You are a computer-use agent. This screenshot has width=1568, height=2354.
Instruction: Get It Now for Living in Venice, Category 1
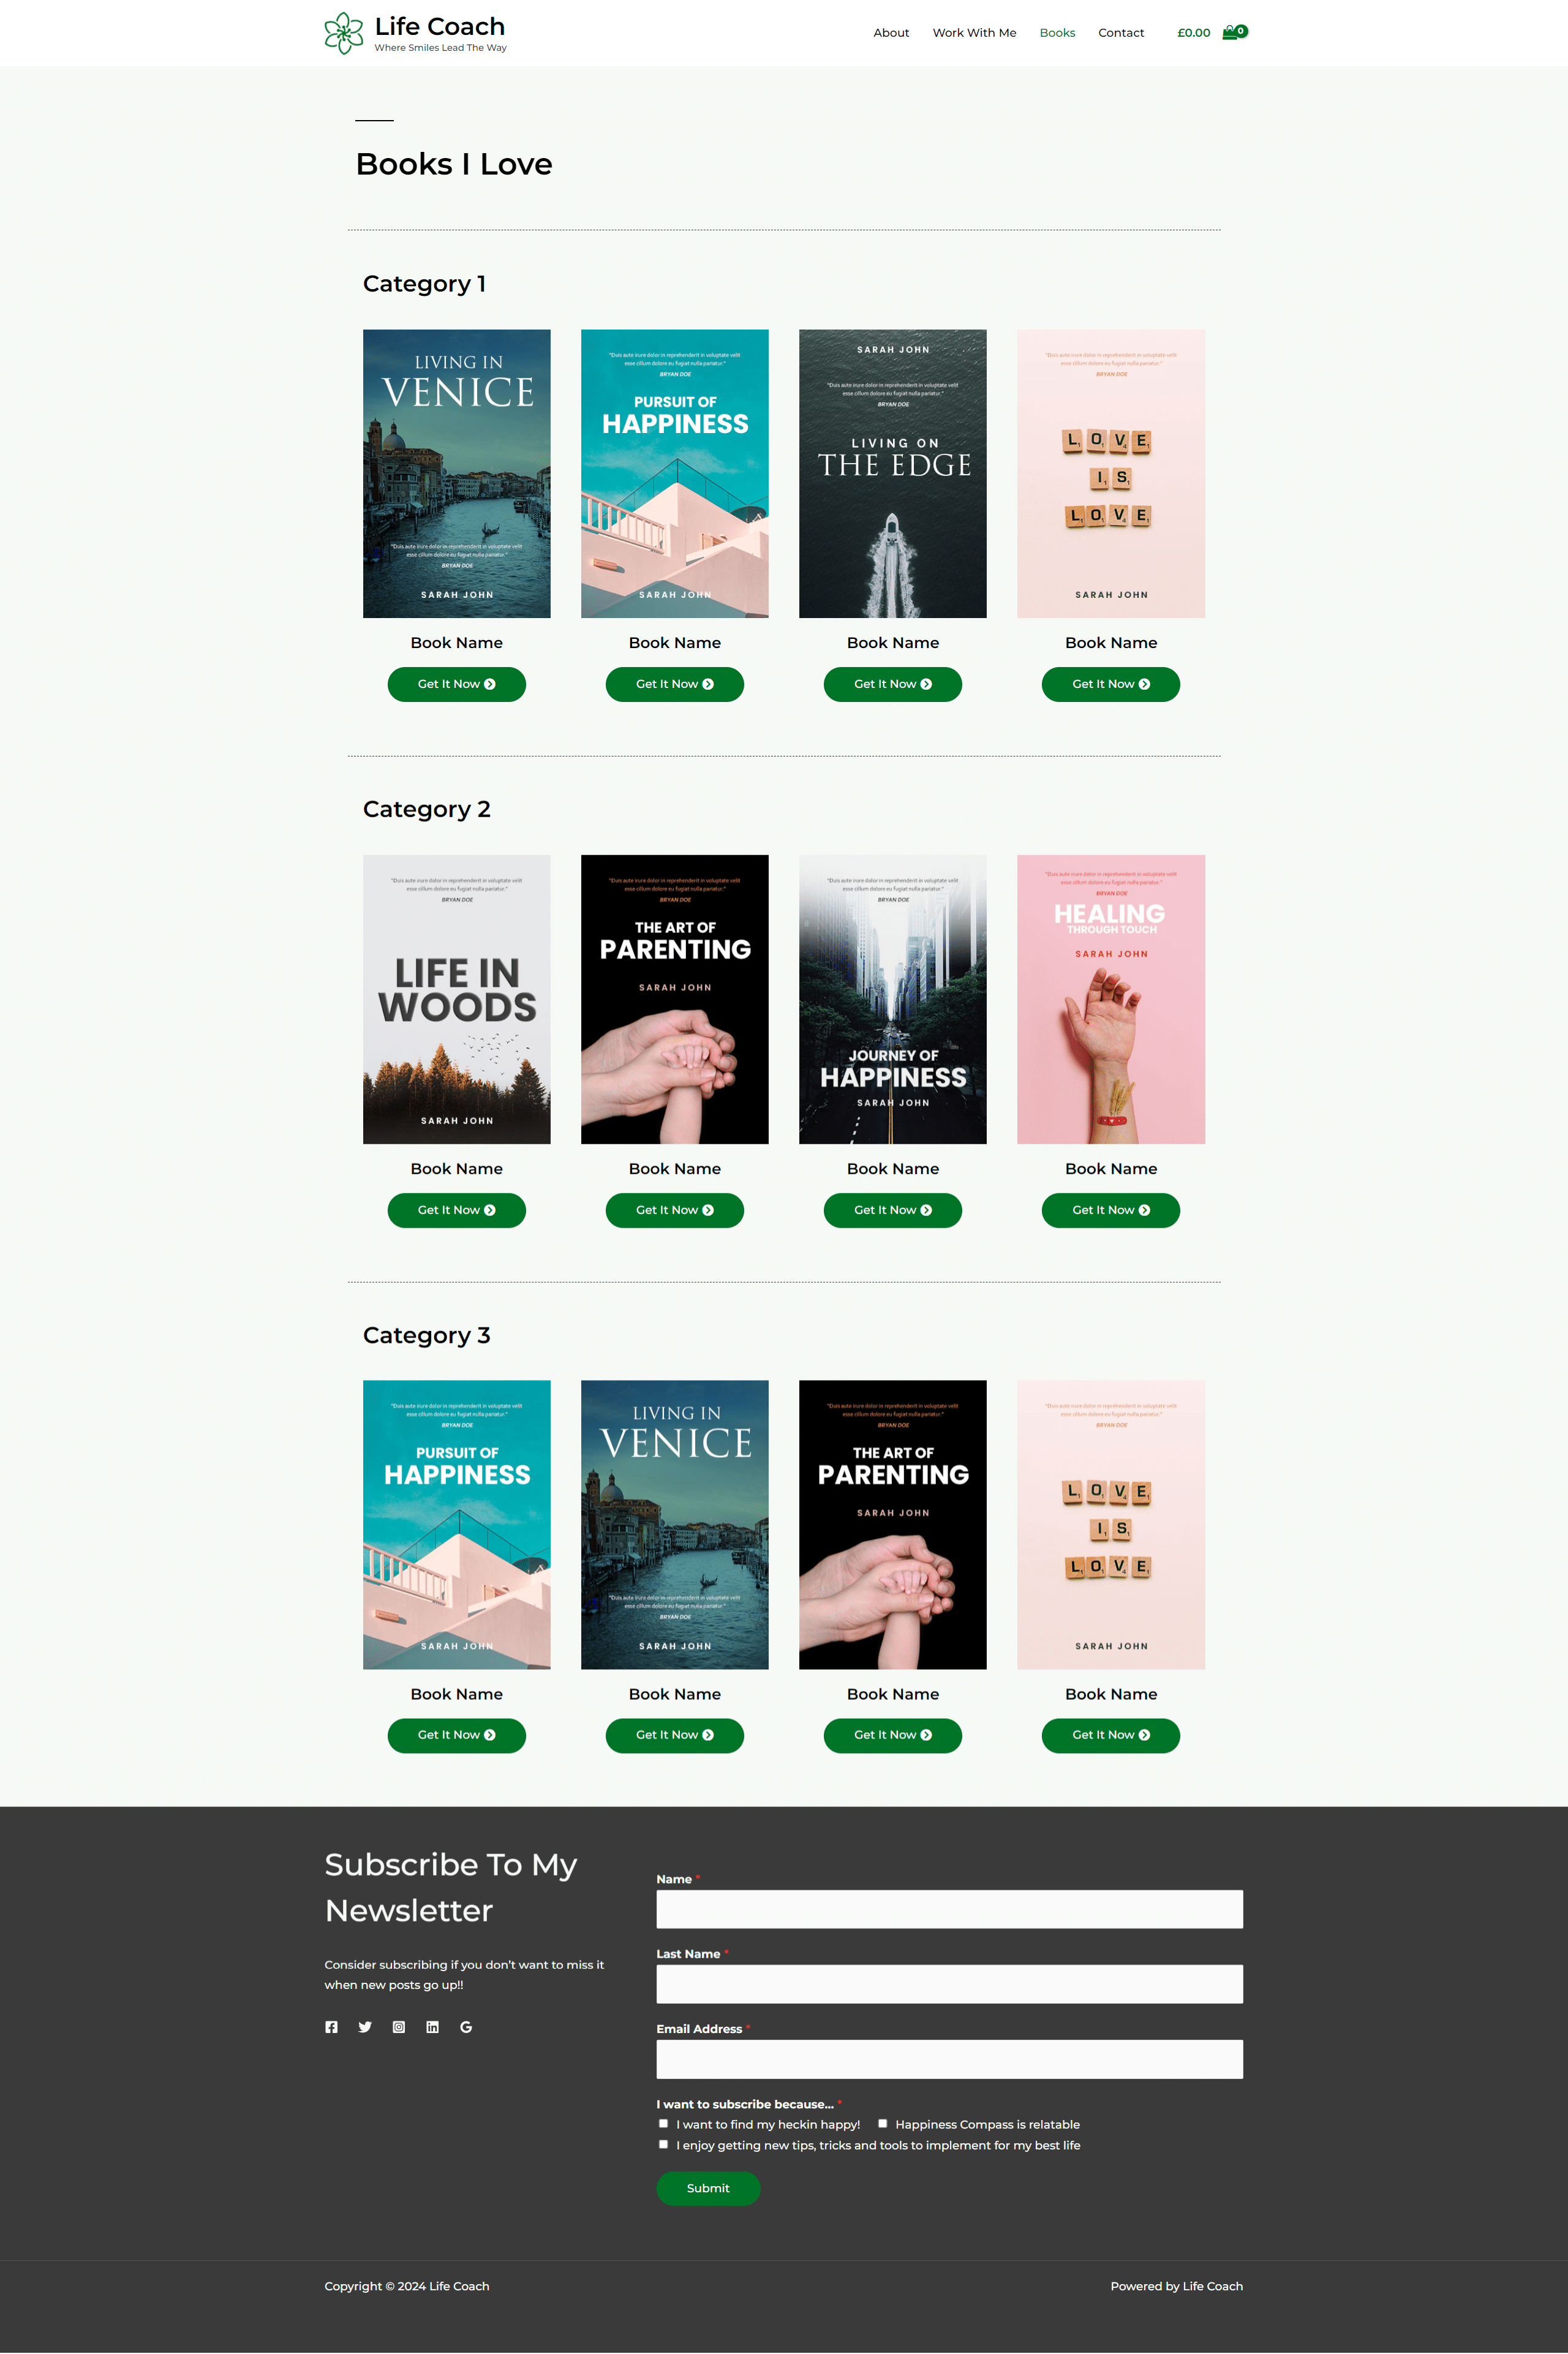click(x=456, y=684)
